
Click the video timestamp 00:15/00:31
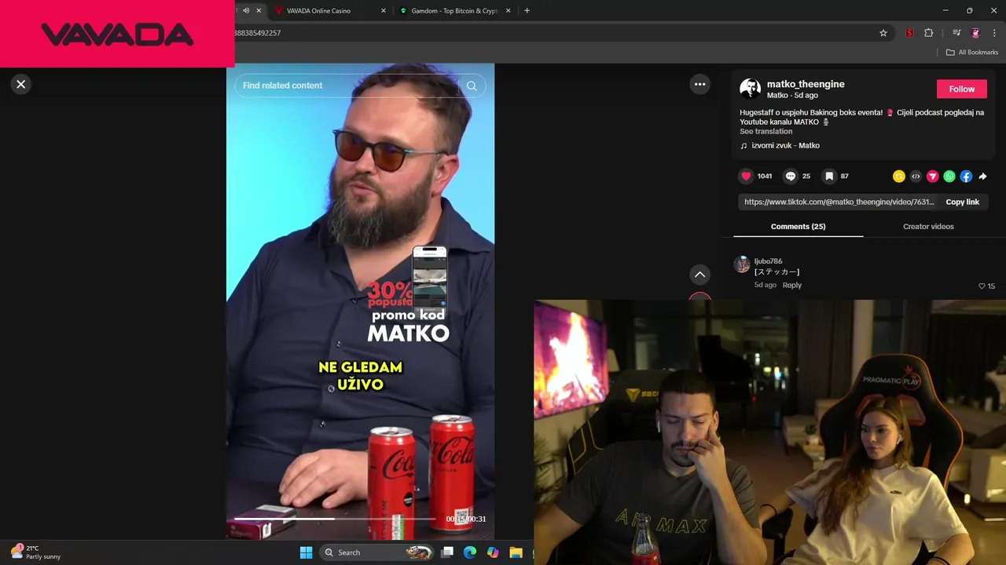466,519
